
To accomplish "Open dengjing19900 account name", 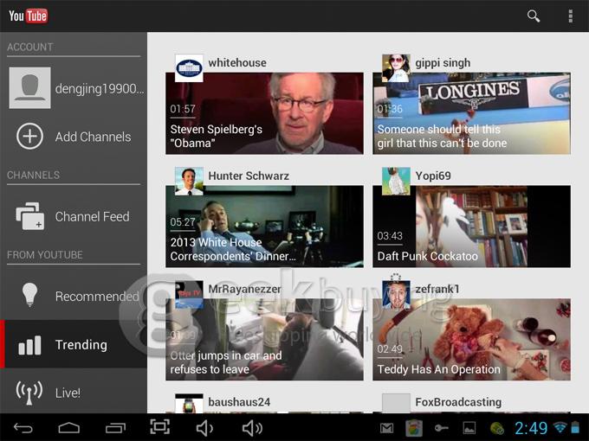I will click(x=100, y=89).
